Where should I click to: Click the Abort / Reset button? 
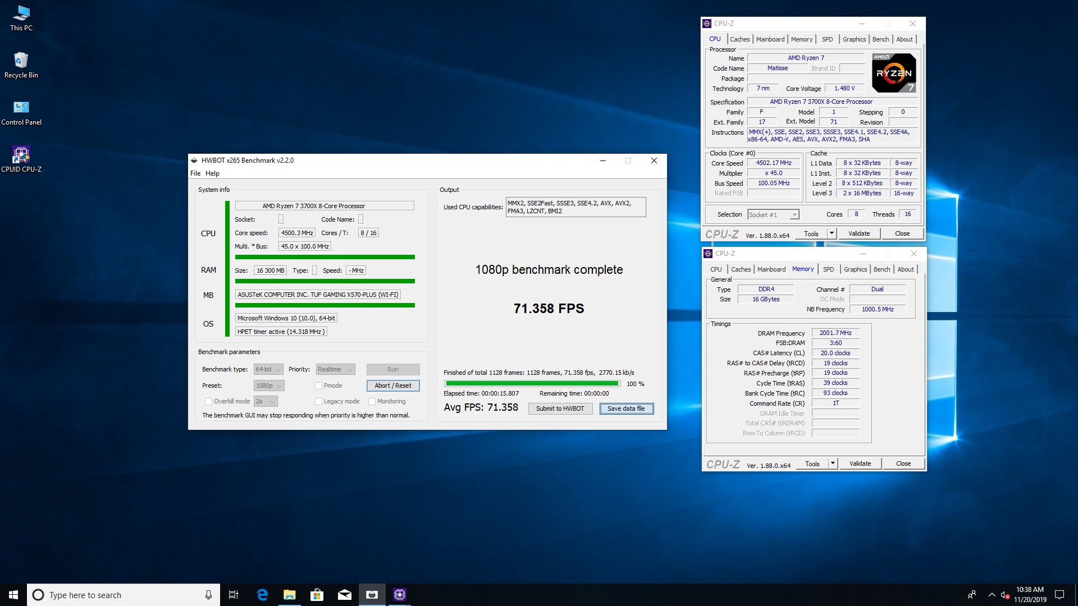point(393,385)
